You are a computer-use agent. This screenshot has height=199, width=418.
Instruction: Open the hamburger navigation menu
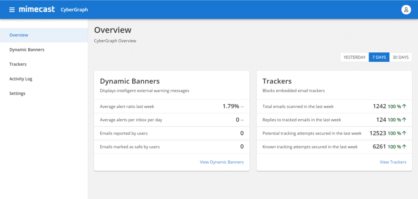click(12, 10)
